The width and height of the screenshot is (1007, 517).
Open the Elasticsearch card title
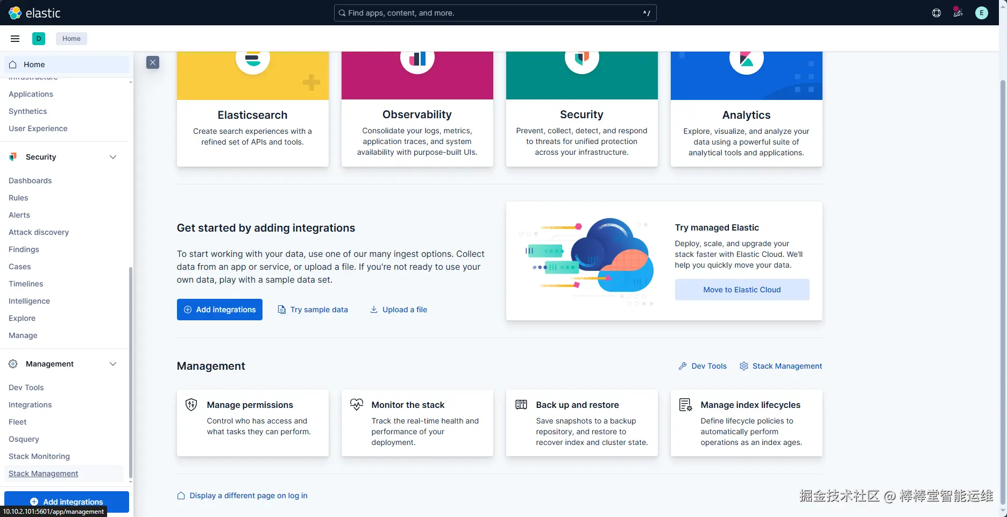pos(253,115)
